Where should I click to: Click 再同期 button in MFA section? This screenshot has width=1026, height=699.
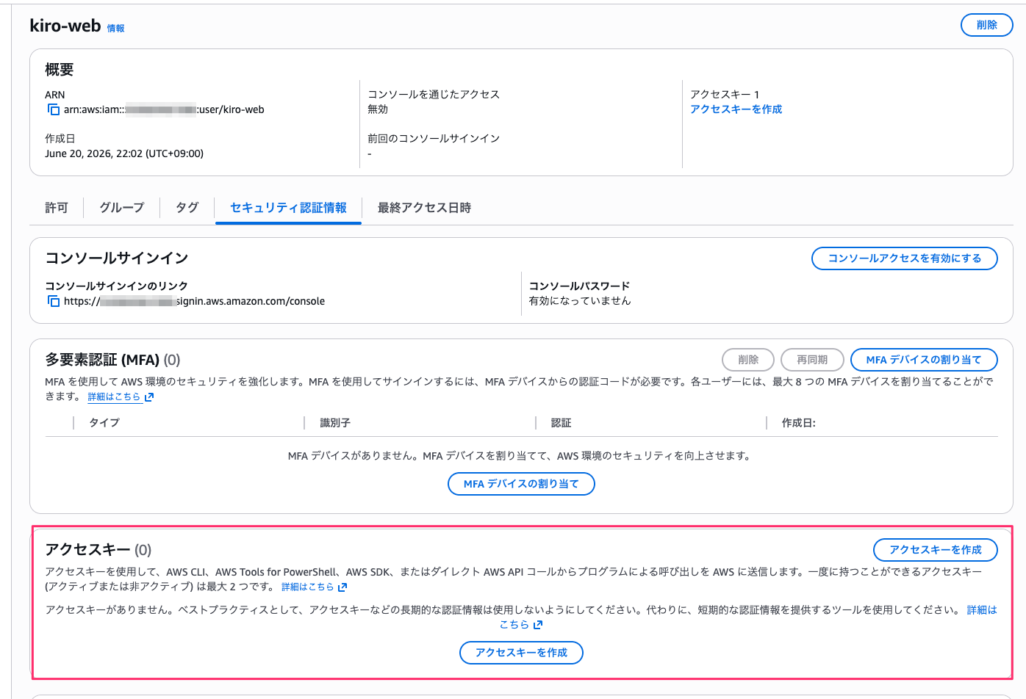coord(812,360)
